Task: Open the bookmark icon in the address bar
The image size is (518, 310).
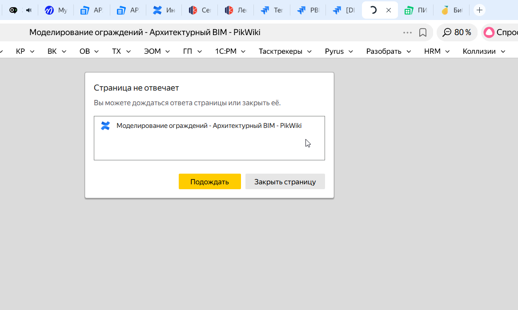Action: [x=422, y=32]
